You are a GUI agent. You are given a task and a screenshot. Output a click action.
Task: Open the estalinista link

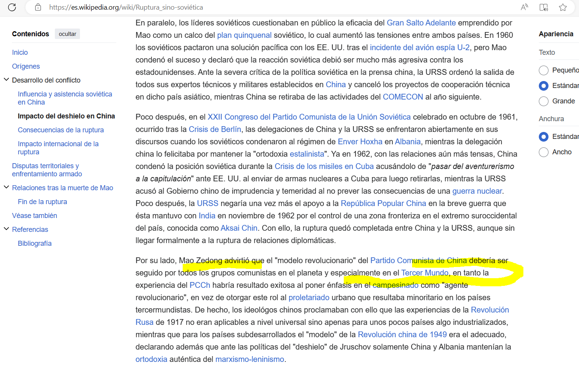coord(307,154)
